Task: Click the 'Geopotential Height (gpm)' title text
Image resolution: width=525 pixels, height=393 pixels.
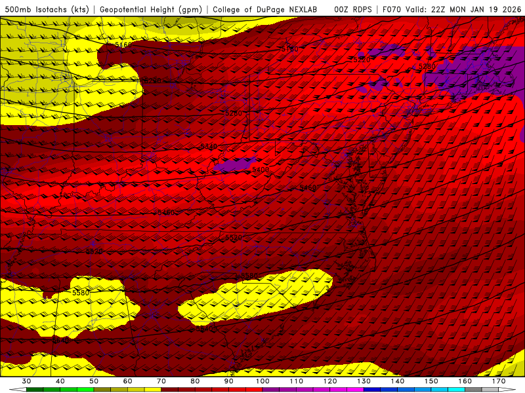Action: coord(151,9)
